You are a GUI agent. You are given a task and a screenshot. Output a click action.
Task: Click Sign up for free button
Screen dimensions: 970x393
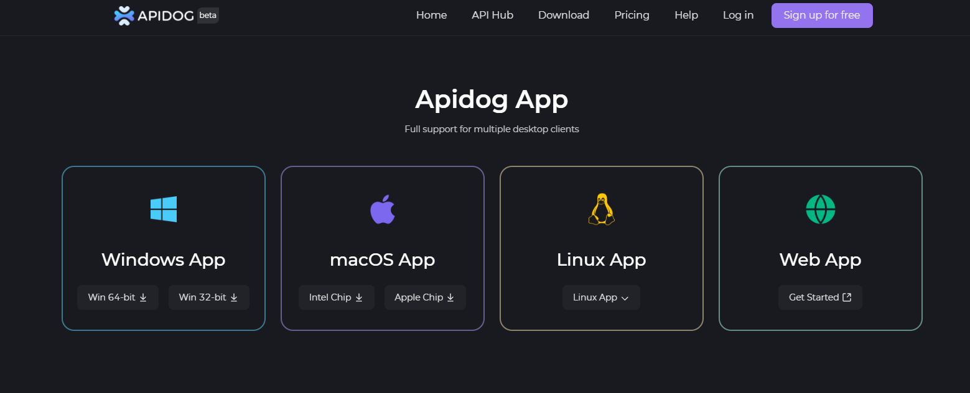click(x=822, y=16)
